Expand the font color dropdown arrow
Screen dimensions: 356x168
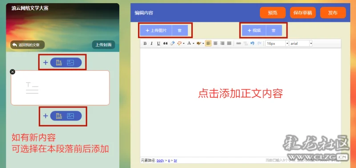click(194, 44)
